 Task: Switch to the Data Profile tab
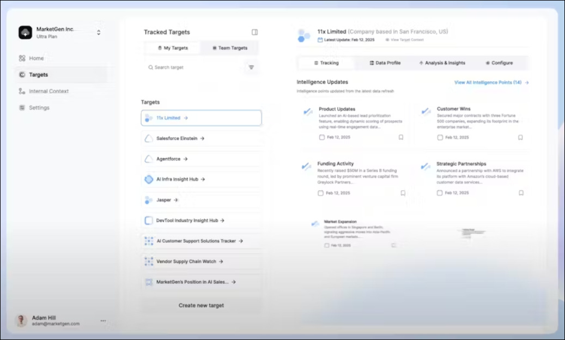click(x=385, y=63)
